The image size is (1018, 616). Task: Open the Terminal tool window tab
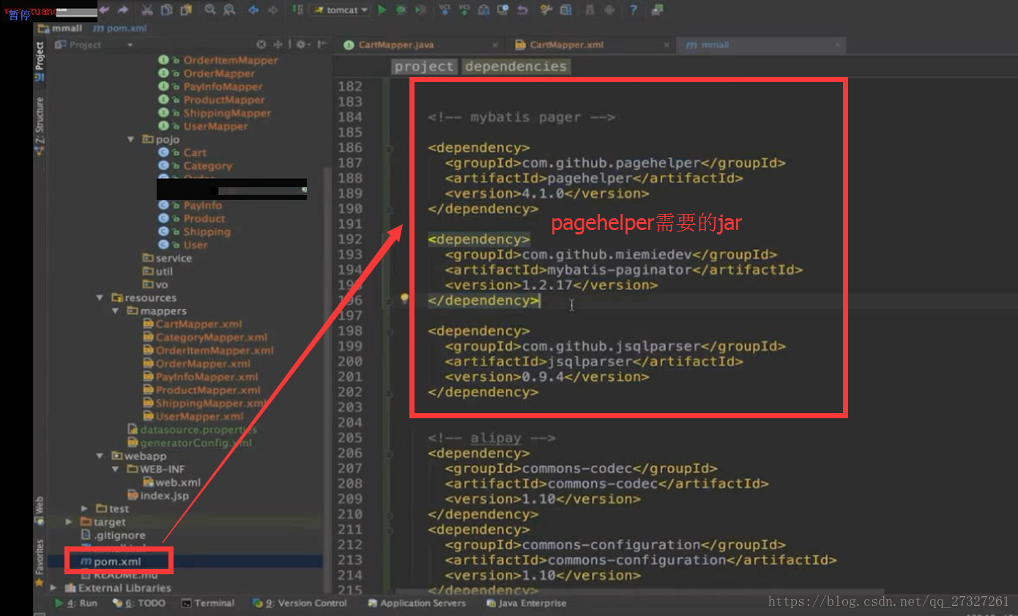click(208, 603)
